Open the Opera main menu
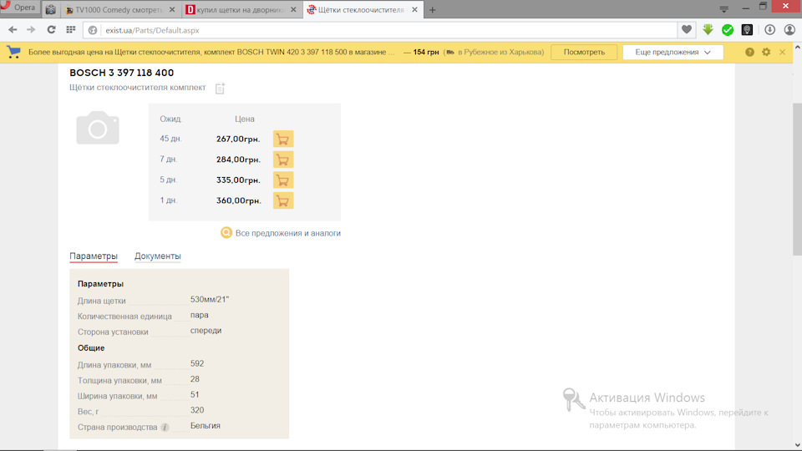This screenshot has width=802, height=451. pos(19,8)
